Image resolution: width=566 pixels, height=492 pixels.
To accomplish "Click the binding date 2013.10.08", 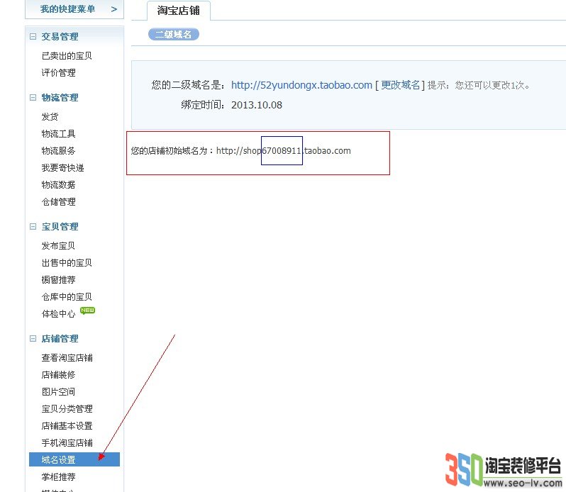I will [x=257, y=105].
